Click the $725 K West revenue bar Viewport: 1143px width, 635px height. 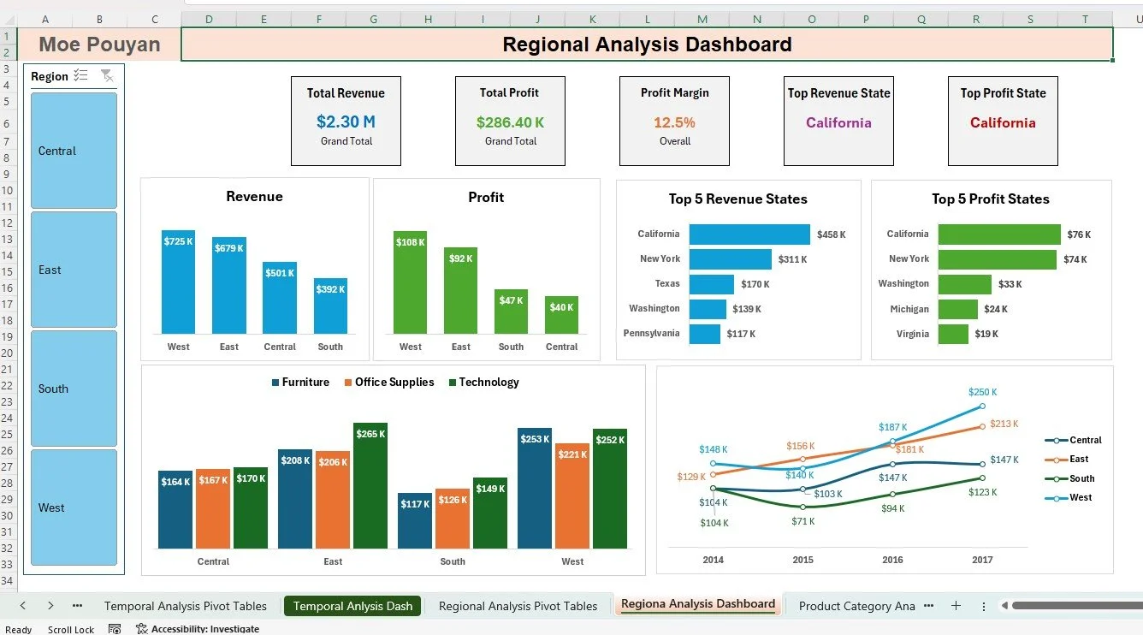pyautogui.click(x=179, y=282)
